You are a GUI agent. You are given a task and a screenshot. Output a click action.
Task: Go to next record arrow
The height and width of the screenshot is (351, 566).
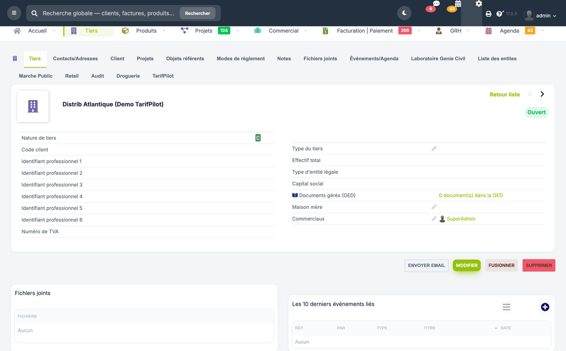[542, 94]
